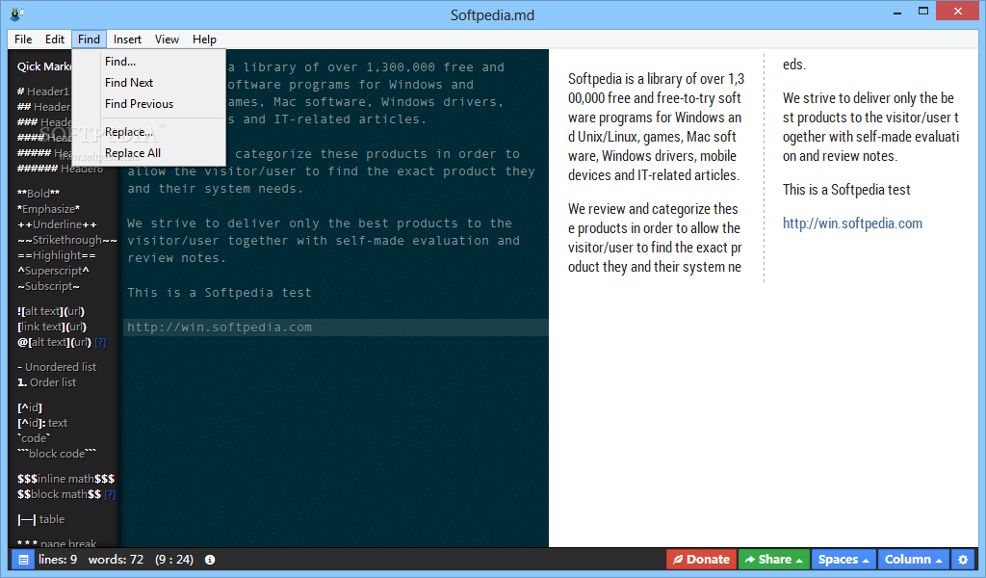Insert @[alt text](url) markup
The width and height of the screenshot is (986, 578).
tap(55, 343)
